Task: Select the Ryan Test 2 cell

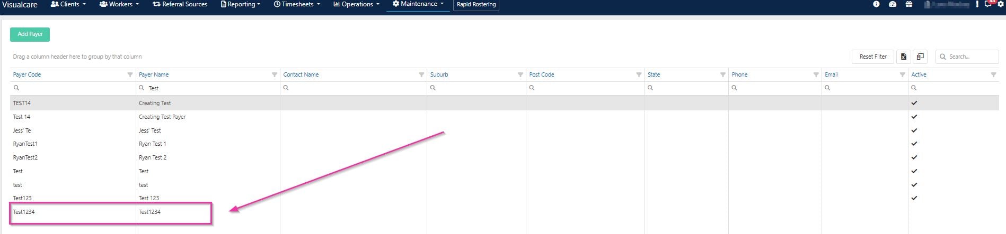Action: [208, 157]
